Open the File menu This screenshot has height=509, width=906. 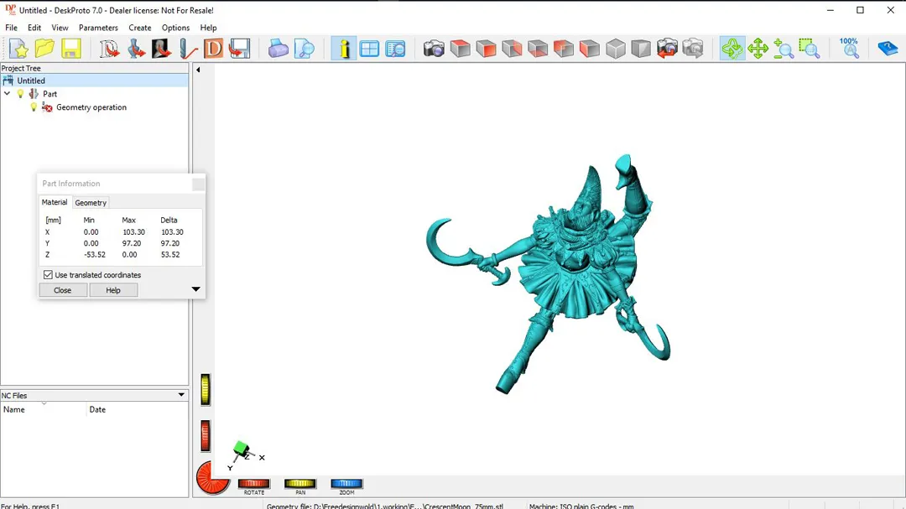(x=11, y=28)
